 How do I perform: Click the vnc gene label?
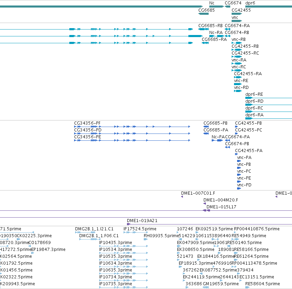235,18
